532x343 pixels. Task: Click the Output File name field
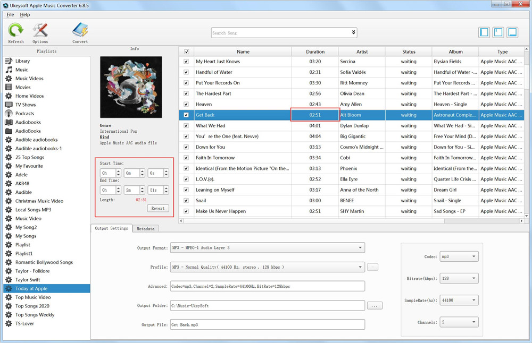[x=268, y=324]
